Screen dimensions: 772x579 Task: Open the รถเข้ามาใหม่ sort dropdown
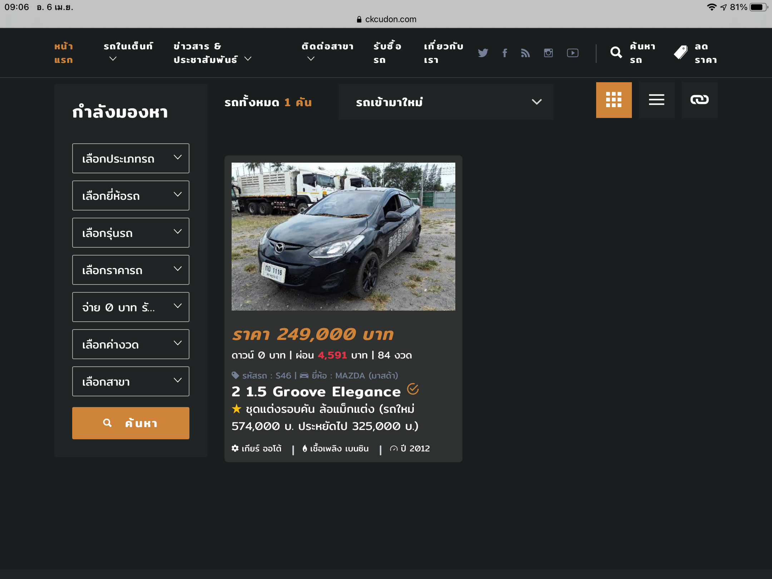click(446, 102)
